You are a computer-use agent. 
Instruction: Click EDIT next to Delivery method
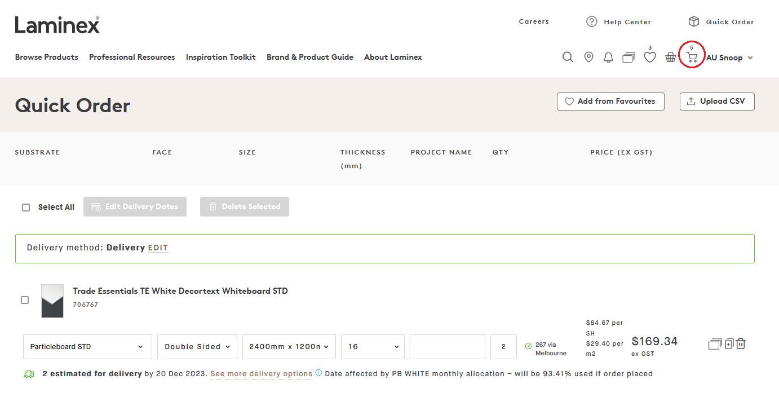(x=158, y=248)
